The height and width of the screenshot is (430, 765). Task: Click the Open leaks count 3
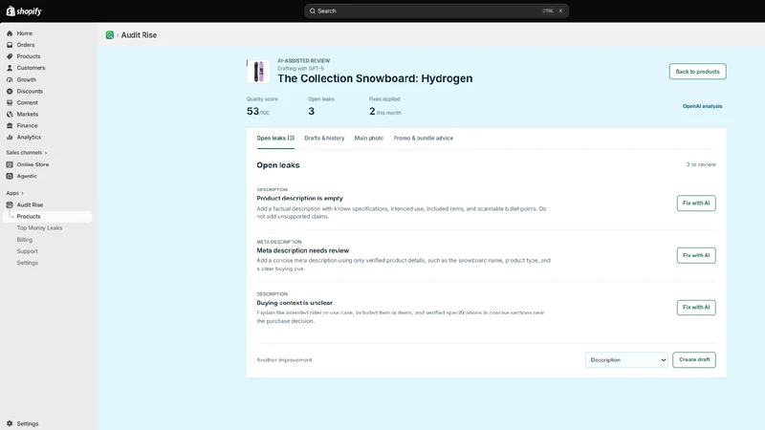(312, 112)
